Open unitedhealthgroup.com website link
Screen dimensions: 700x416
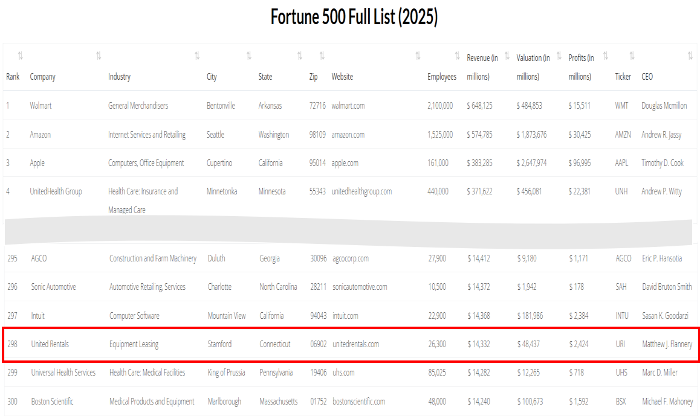click(361, 191)
